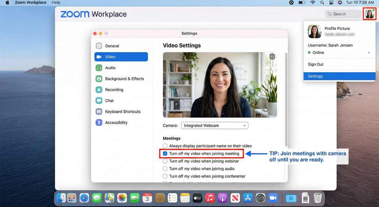Choose Settings in the profile menu
Viewport: 379px width, 207px height.
[x=315, y=76]
